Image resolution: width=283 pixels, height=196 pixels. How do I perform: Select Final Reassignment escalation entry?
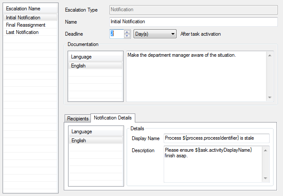[x=26, y=25]
